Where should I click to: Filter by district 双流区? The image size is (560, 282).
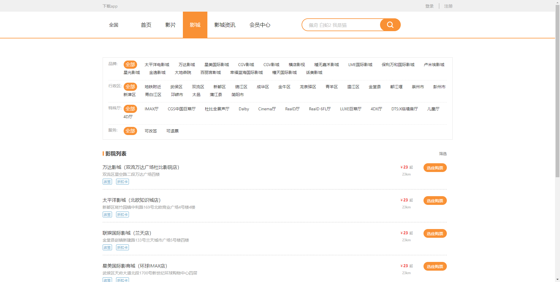coord(198,87)
